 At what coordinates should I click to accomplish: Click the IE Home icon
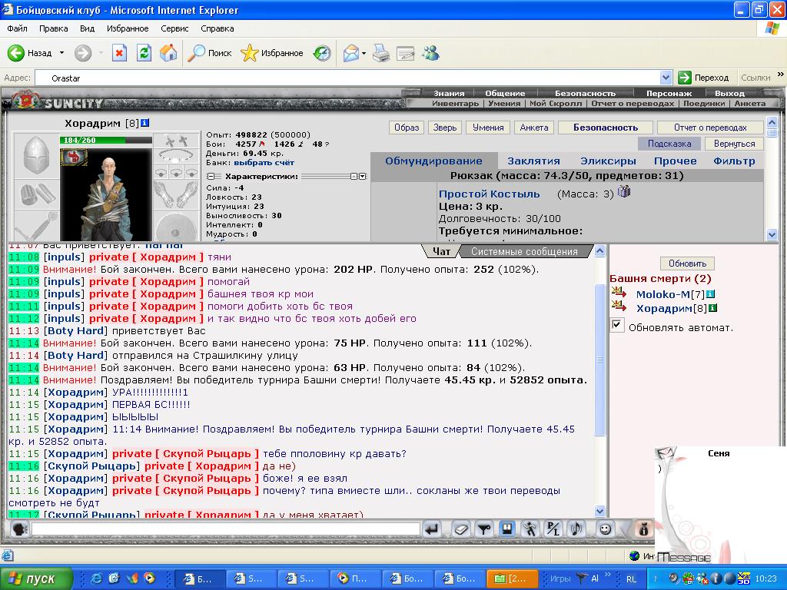[168, 53]
